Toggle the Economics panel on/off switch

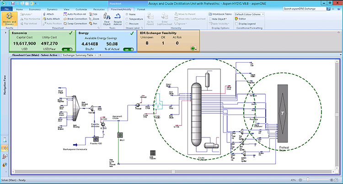click(x=67, y=49)
